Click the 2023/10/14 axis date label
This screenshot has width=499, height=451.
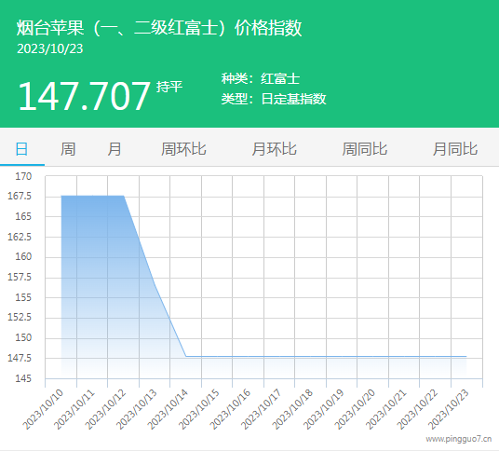[x=168, y=410]
